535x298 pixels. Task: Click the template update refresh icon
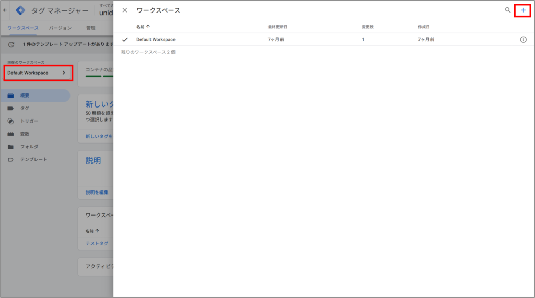click(x=11, y=44)
